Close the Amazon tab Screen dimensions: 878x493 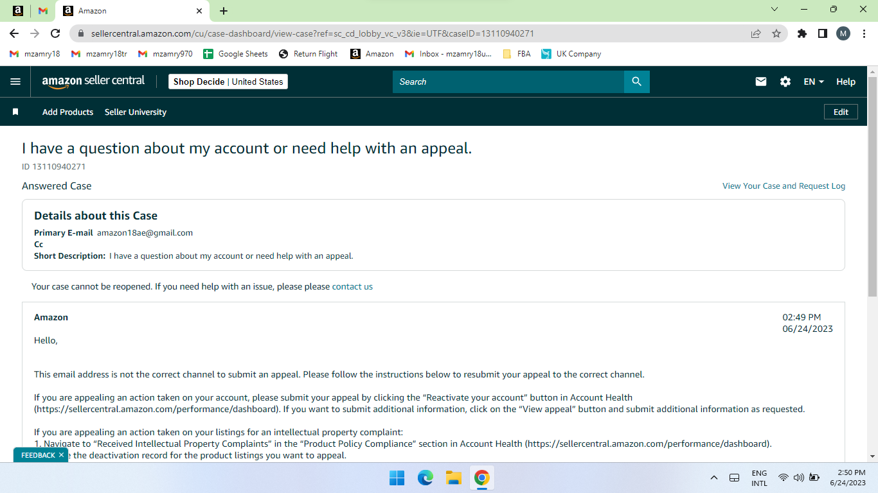(199, 11)
